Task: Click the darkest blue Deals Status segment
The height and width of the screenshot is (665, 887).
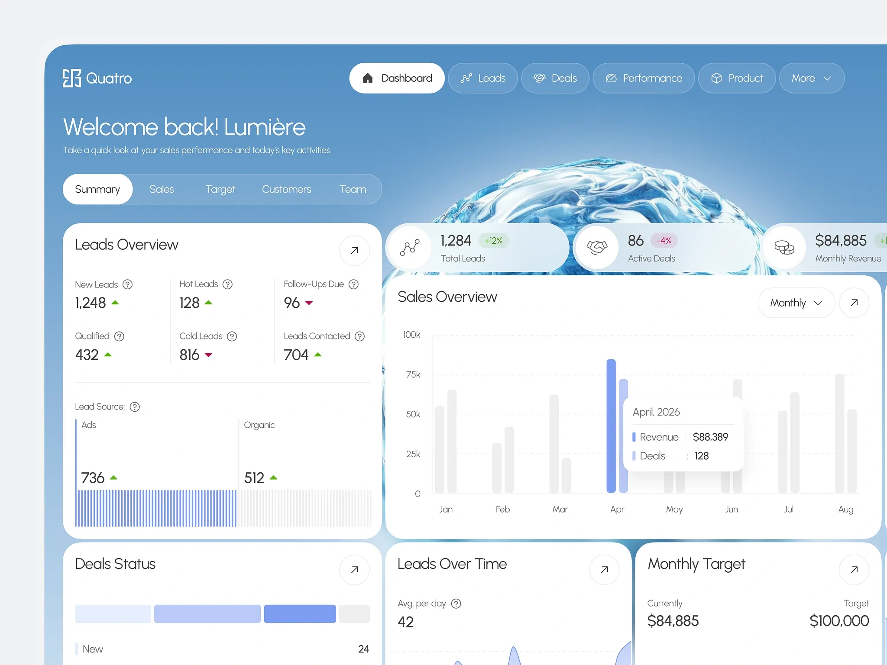Action: pos(300,614)
